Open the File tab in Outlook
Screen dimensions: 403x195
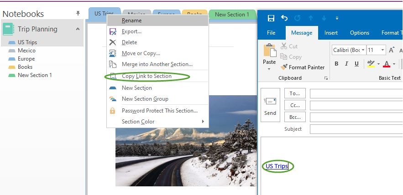(x=271, y=33)
